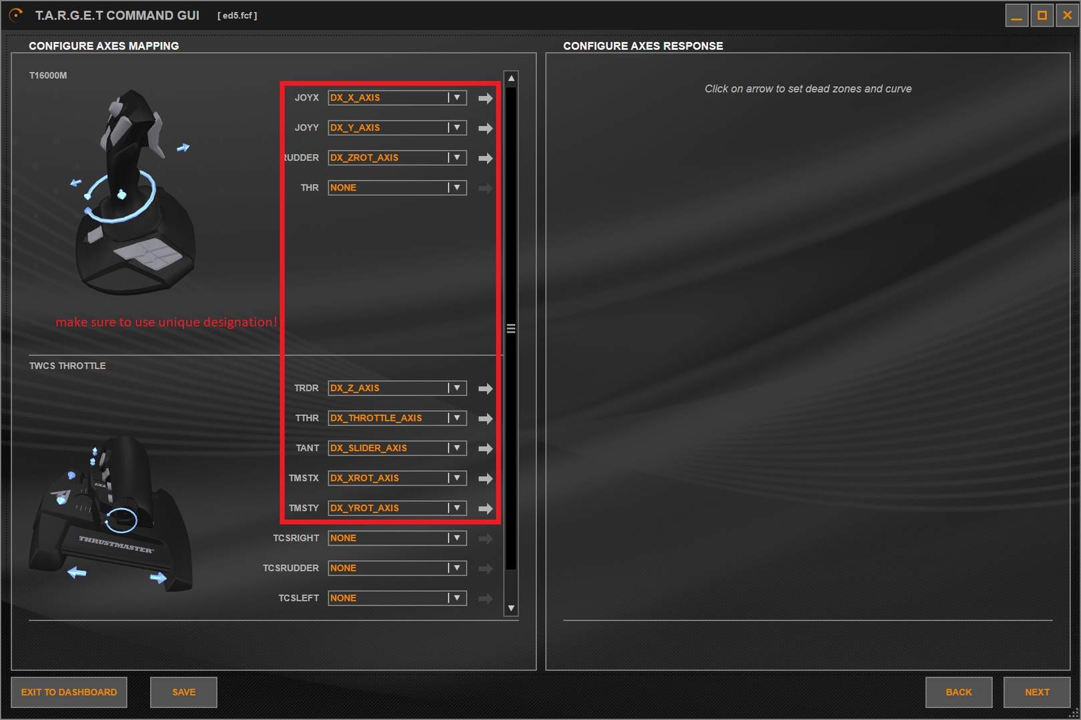The width and height of the screenshot is (1081, 720).
Task: Open TCSRUDDER axis response arrow
Action: [485, 568]
